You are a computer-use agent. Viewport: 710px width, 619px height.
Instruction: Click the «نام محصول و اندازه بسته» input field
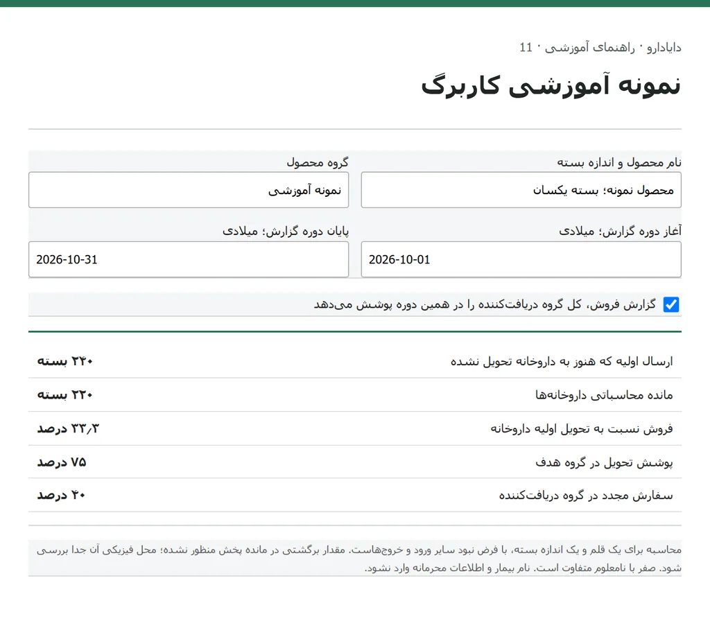pyautogui.click(x=521, y=190)
